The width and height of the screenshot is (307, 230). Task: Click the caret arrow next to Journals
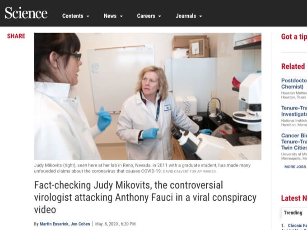point(201,16)
